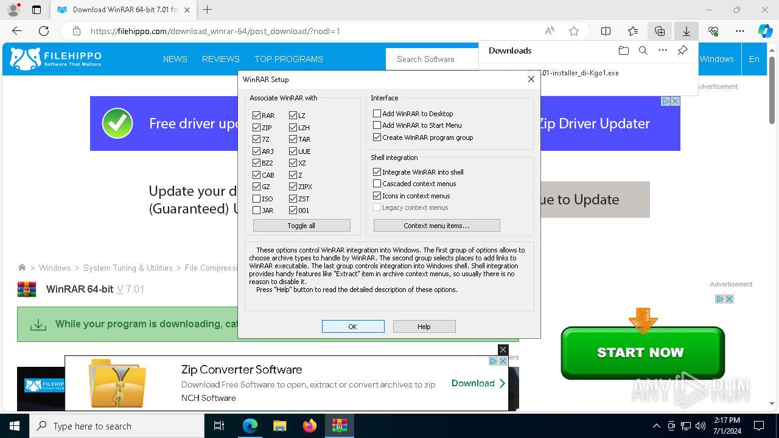
Task: Refresh the FileHippo page
Action: coord(44,31)
